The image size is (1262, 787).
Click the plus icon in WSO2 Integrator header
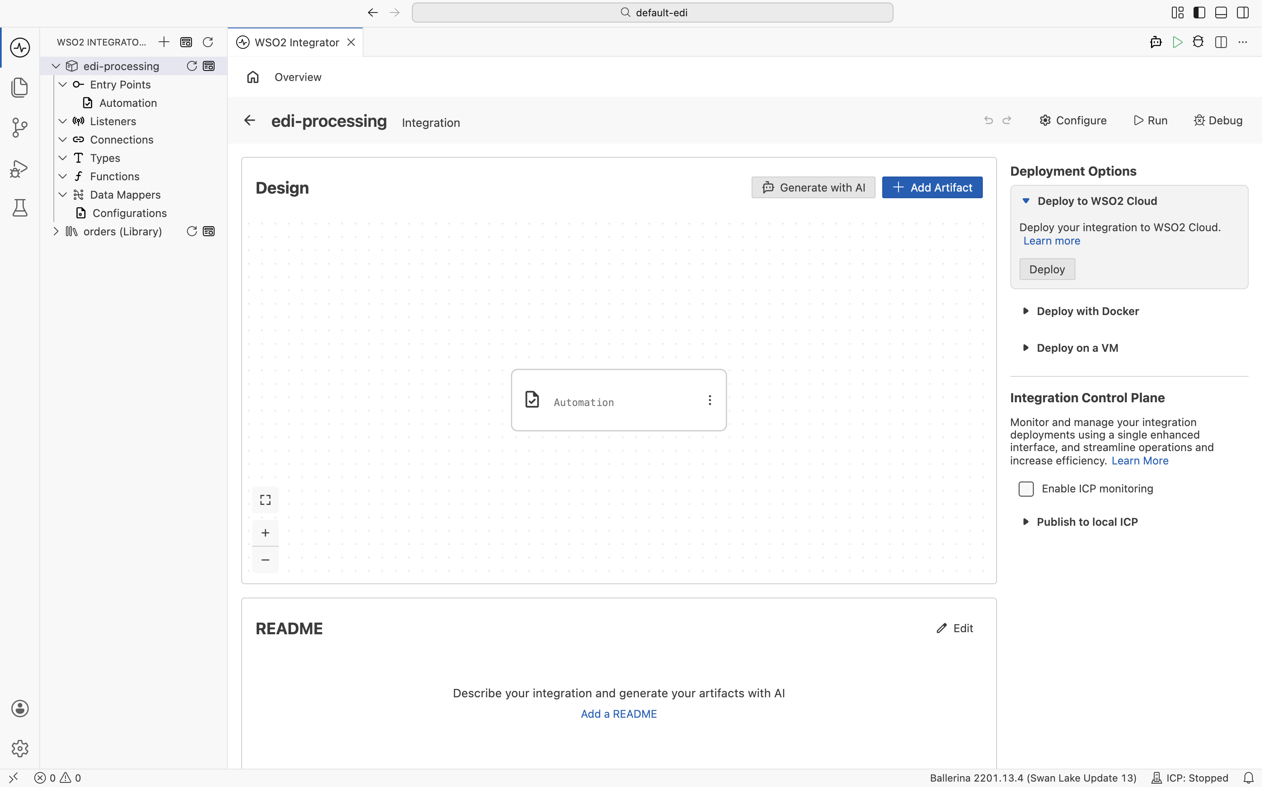pyautogui.click(x=164, y=42)
